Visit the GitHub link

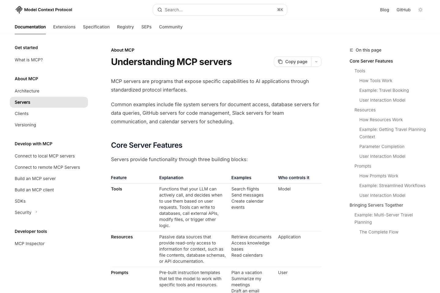point(403,9)
